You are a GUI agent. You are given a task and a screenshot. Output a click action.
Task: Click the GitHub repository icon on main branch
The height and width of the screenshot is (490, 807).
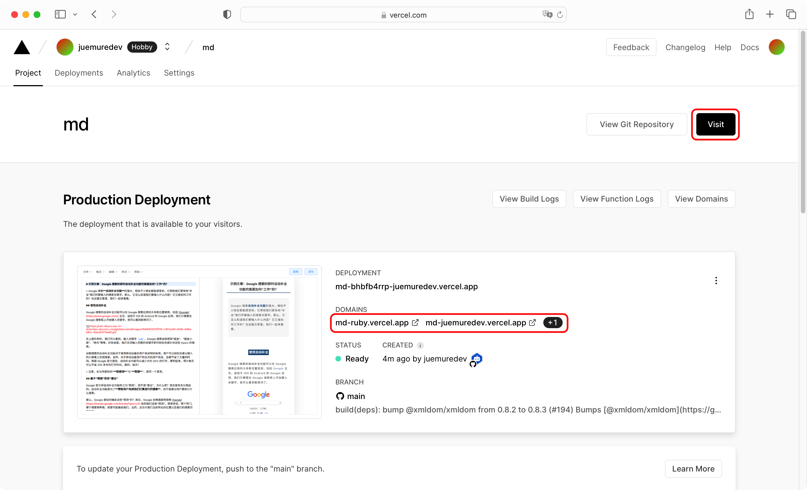(340, 396)
